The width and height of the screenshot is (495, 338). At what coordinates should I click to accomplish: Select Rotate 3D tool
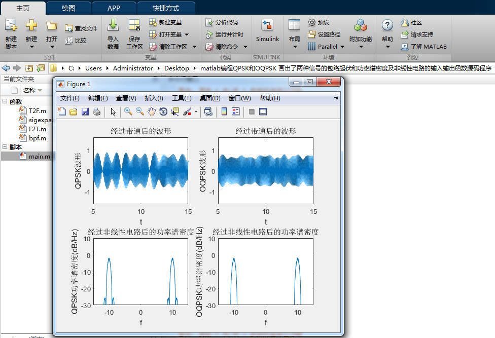coord(163,111)
